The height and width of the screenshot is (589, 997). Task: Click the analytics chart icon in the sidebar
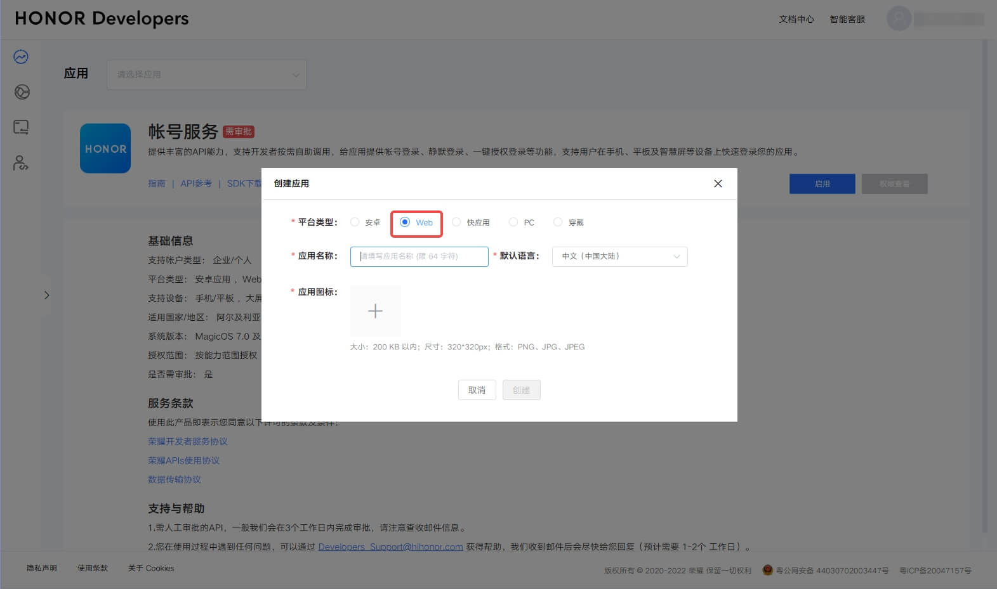21,57
